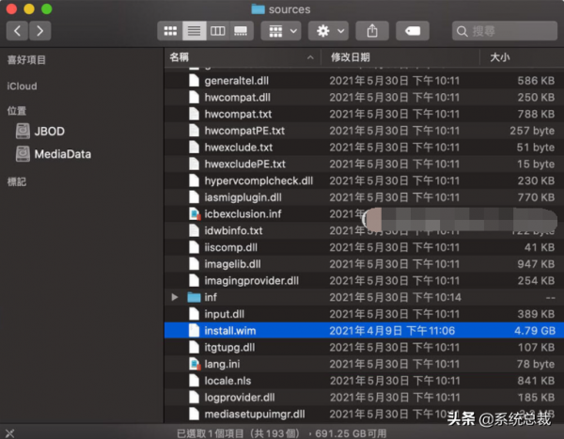
Task: Go forward with the right chevron button
Action: click(39, 31)
